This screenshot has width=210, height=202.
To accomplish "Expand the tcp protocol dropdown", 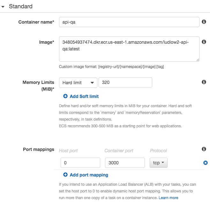I will click(x=158, y=163).
